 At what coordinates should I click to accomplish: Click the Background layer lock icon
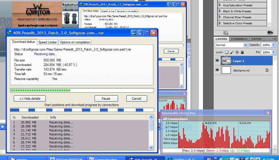pyautogui.click(x=267, y=70)
